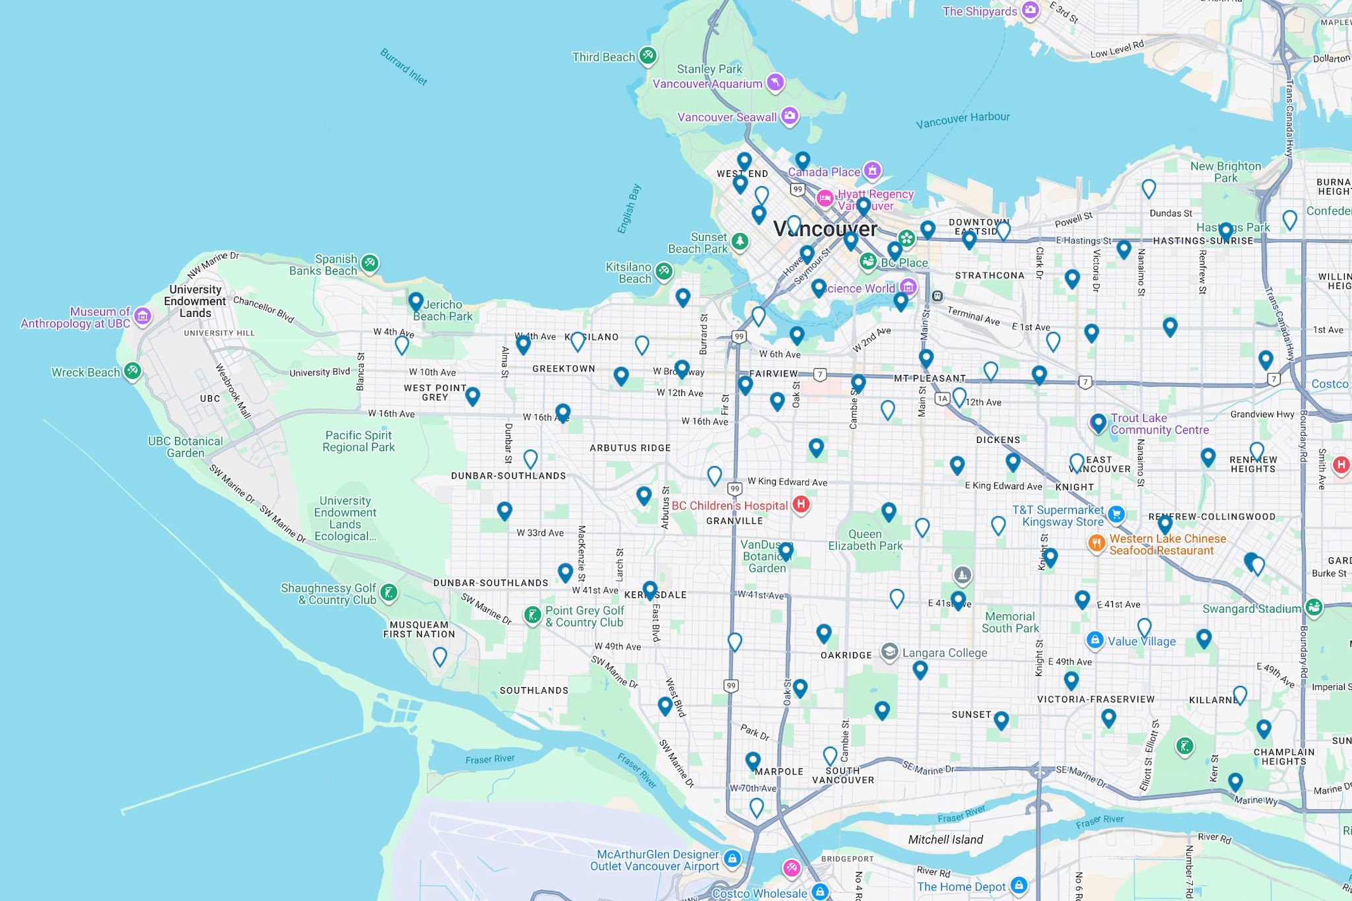The width and height of the screenshot is (1352, 901).
Task: Select the blue pin at Jericho Beach Park
Action: (415, 303)
